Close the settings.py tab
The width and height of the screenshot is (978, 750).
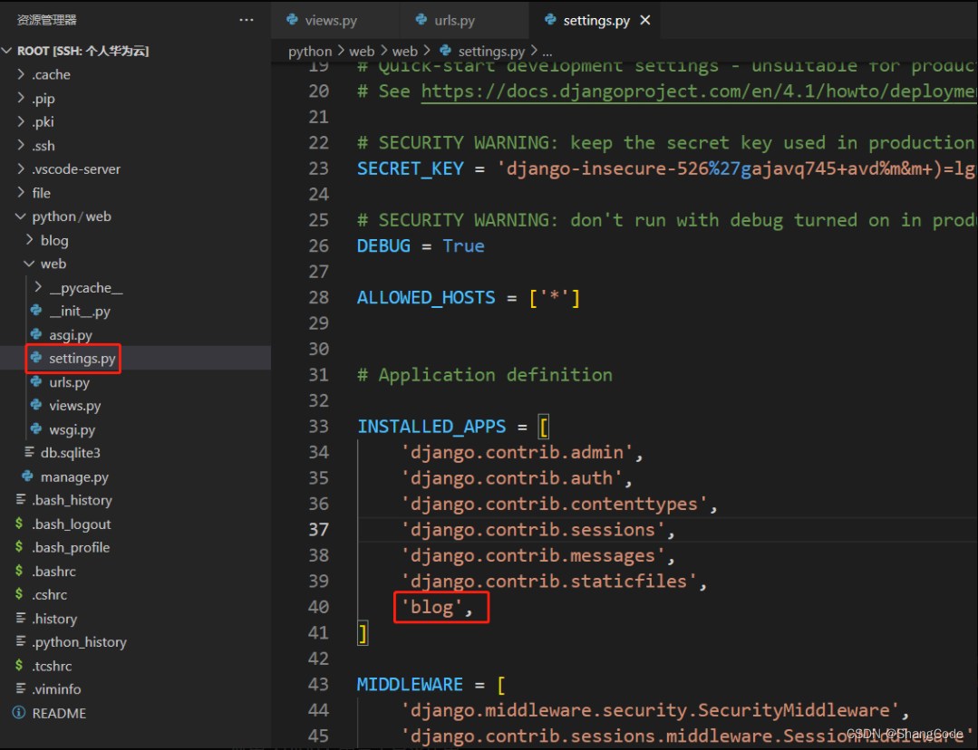coord(644,19)
